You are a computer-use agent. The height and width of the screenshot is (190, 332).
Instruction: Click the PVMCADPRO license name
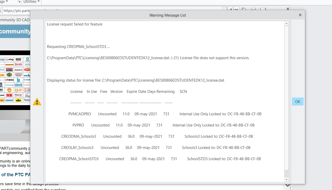[80, 114]
